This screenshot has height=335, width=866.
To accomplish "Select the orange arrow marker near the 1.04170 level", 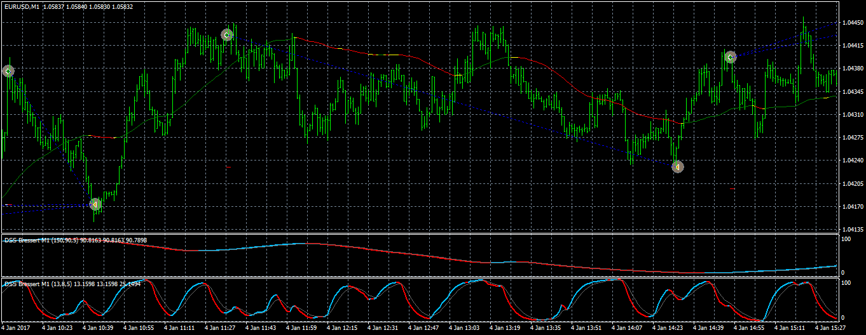I will click(x=95, y=204).
